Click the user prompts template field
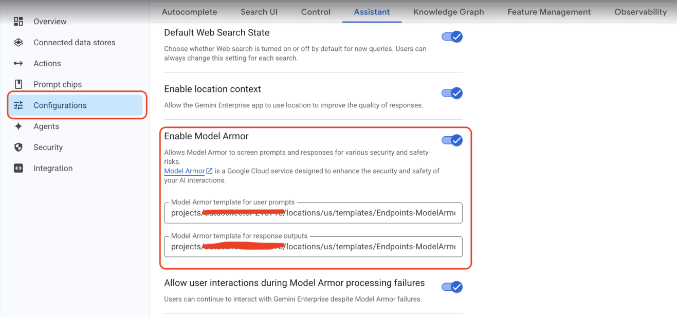Image resolution: width=677 pixels, height=317 pixels. [x=313, y=213]
